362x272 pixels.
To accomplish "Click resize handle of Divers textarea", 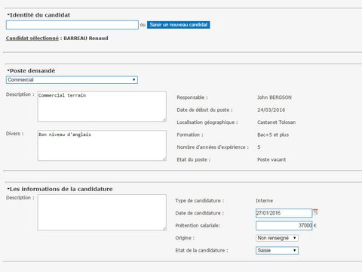I will click(x=164, y=159).
